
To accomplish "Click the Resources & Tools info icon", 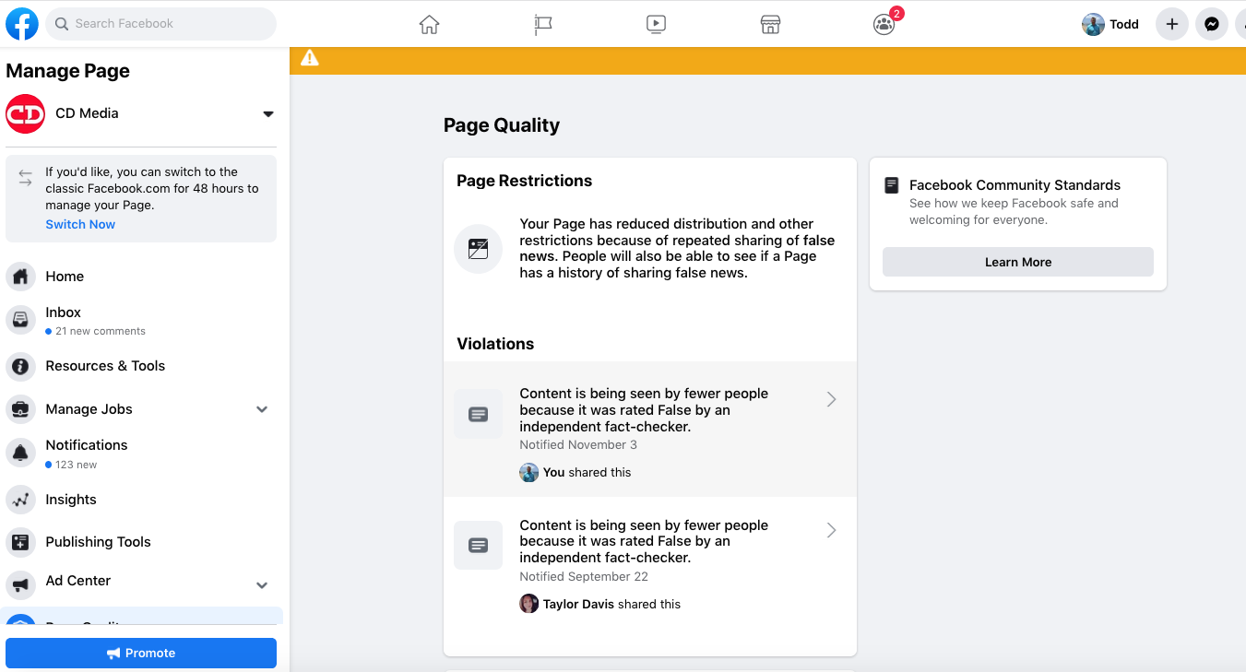I will point(20,366).
